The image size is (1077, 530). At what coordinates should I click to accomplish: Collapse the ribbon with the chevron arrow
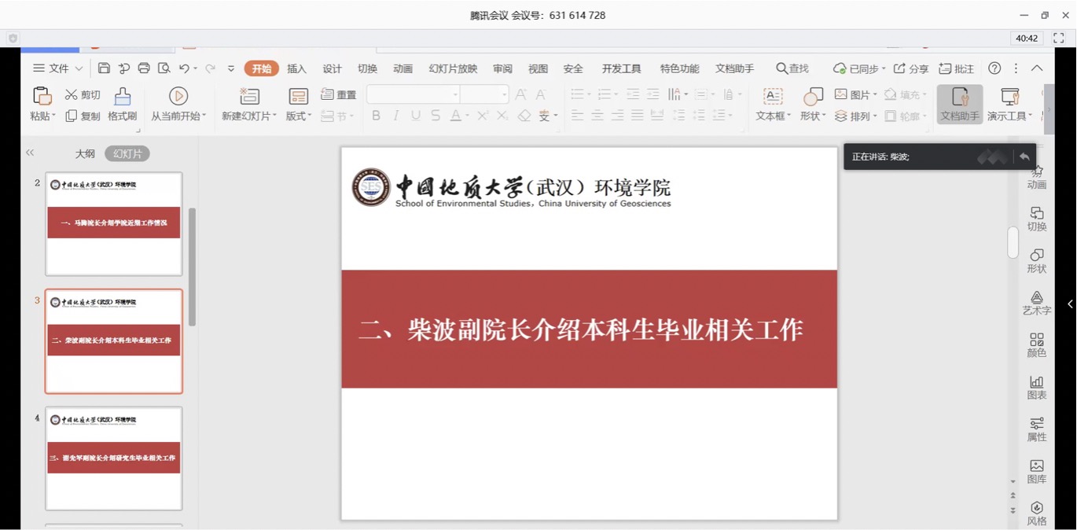1037,68
